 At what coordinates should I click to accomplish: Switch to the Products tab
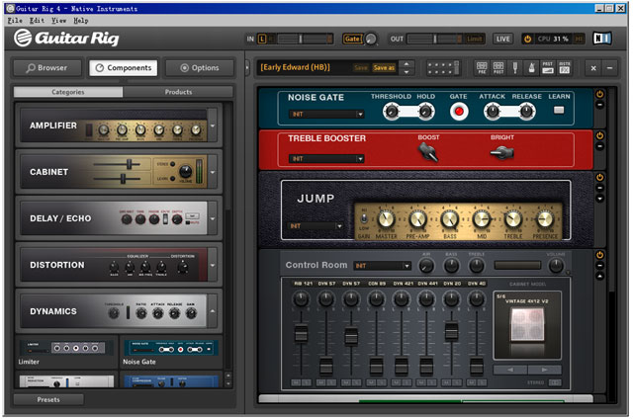click(x=178, y=92)
